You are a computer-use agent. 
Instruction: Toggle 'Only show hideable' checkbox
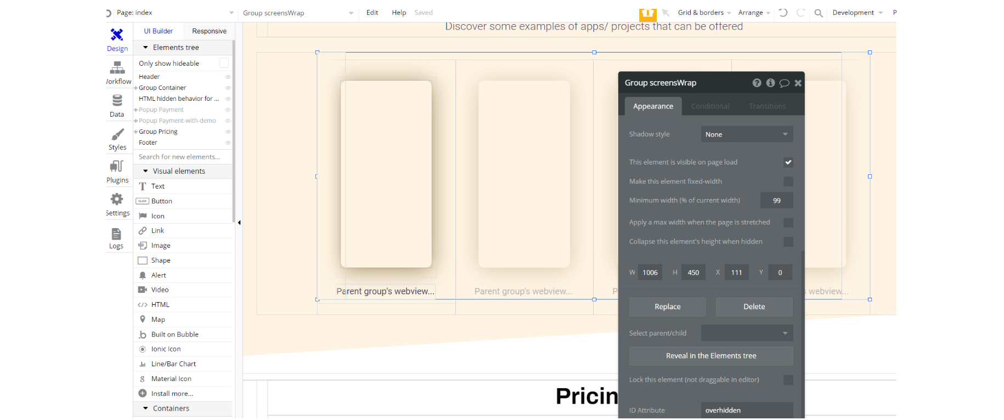tap(224, 63)
